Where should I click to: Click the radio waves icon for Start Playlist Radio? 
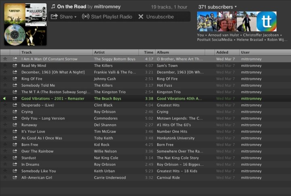tap(85, 17)
